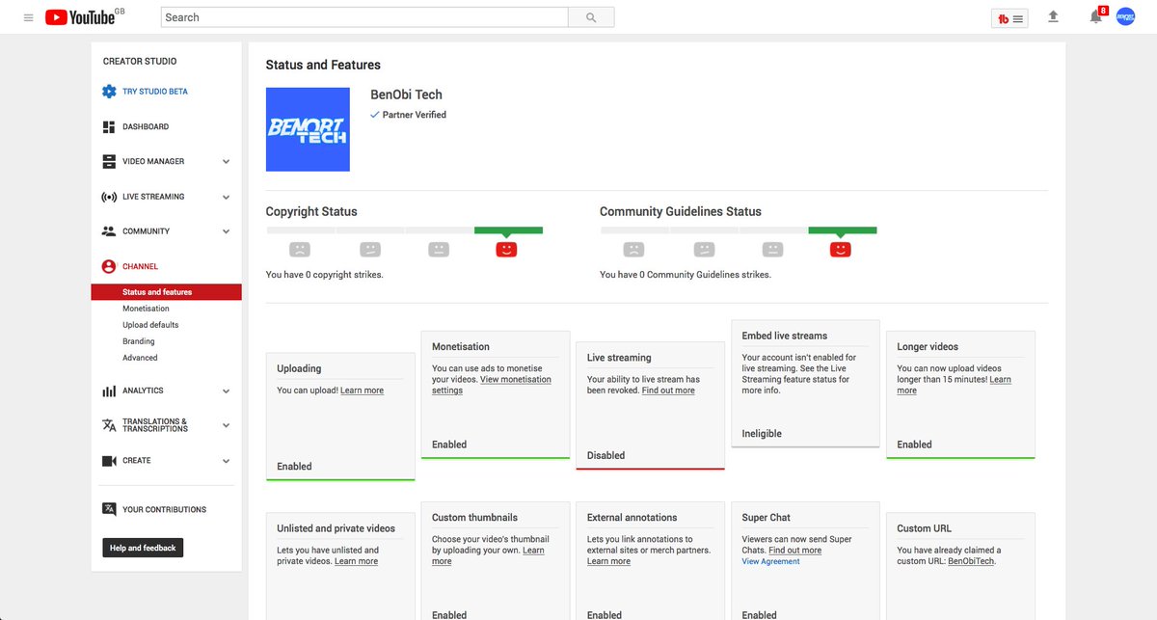Open the account avatar menu
Screen dimensions: 1157x620
click(x=1125, y=16)
